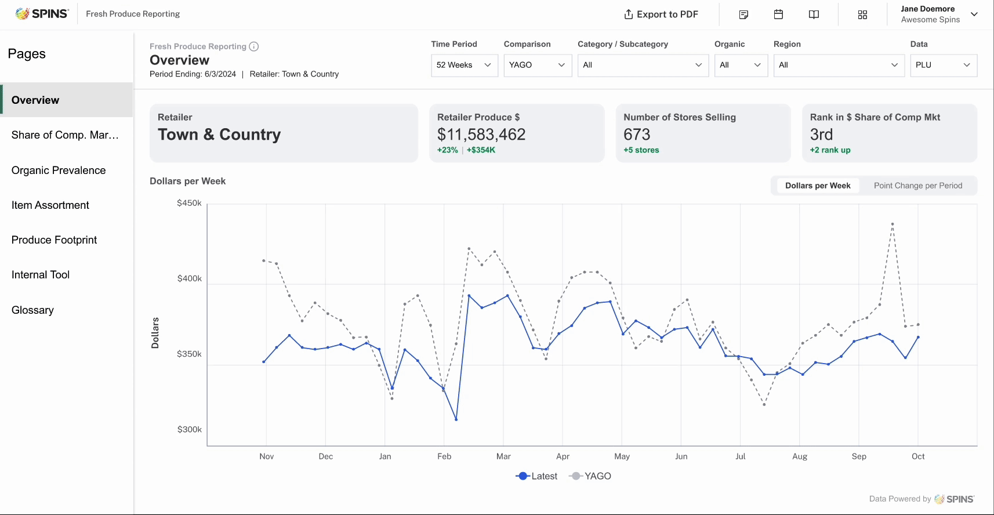
Task: Click the Rank in $ Share card
Action: (890, 133)
